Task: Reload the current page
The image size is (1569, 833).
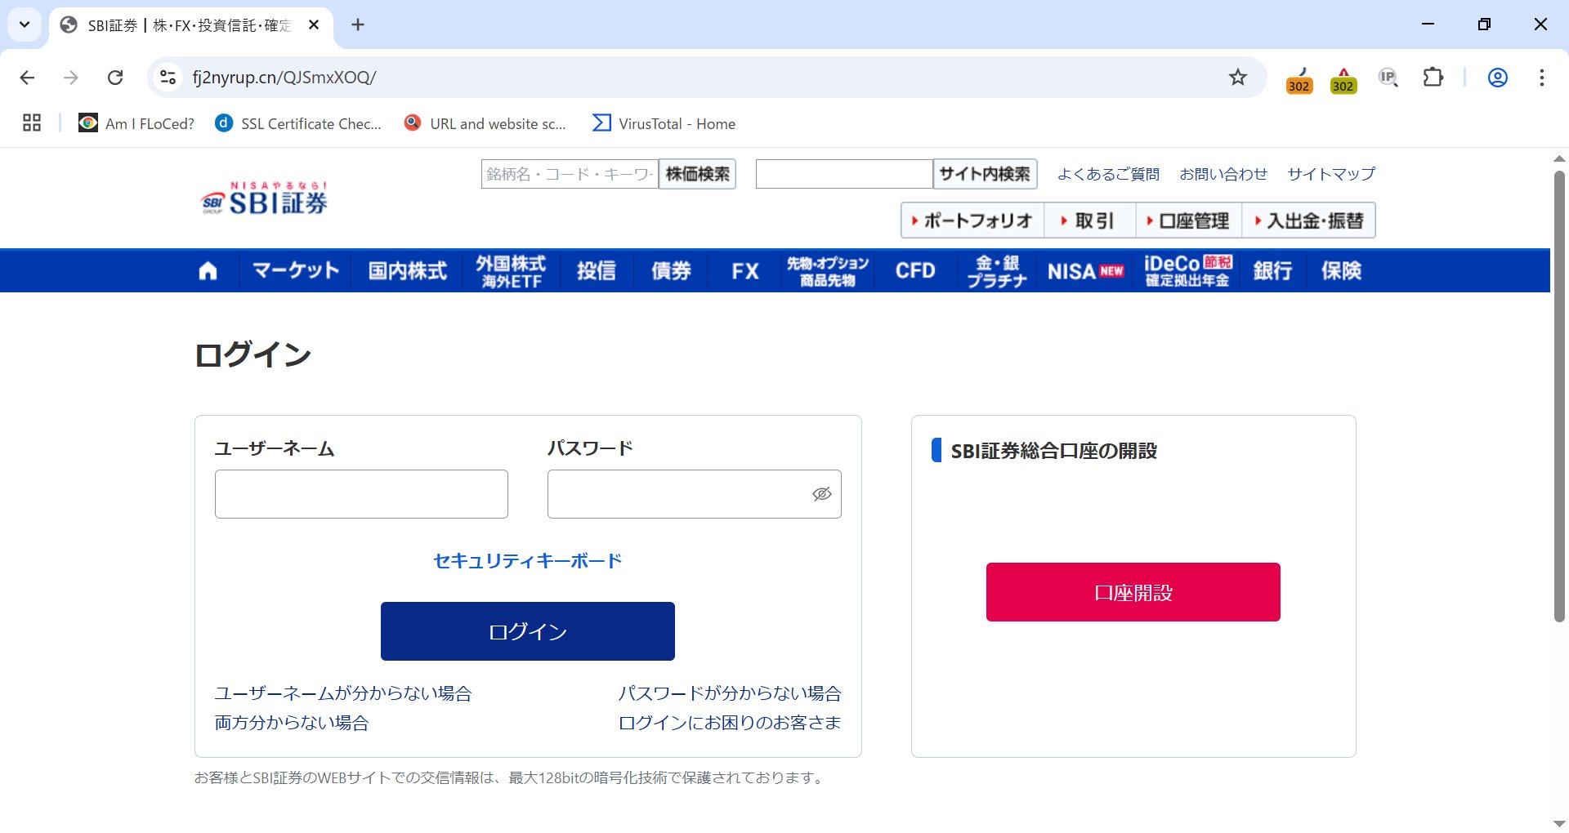Action: [x=115, y=78]
